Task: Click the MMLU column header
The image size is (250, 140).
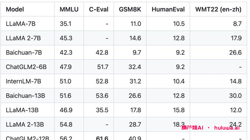Action: pos(69,10)
